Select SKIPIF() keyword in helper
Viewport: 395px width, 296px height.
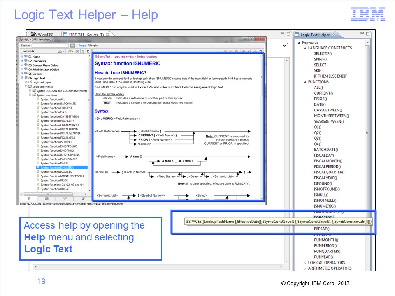320,59
